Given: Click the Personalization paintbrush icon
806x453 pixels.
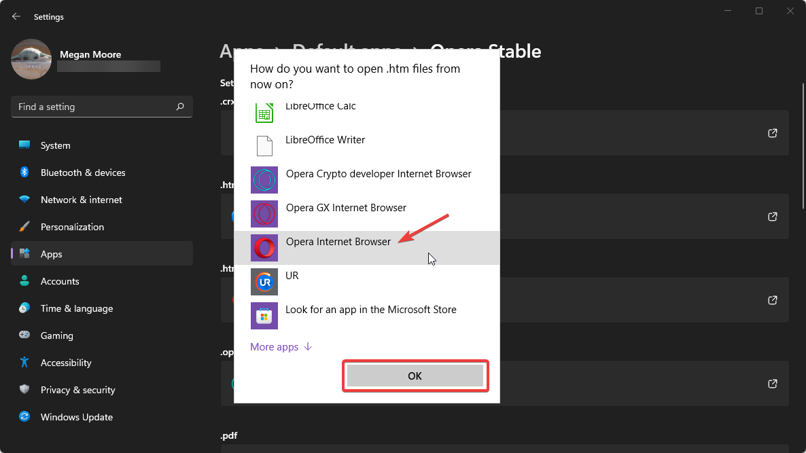Looking at the screenshot, I should [x=24, y=227].
